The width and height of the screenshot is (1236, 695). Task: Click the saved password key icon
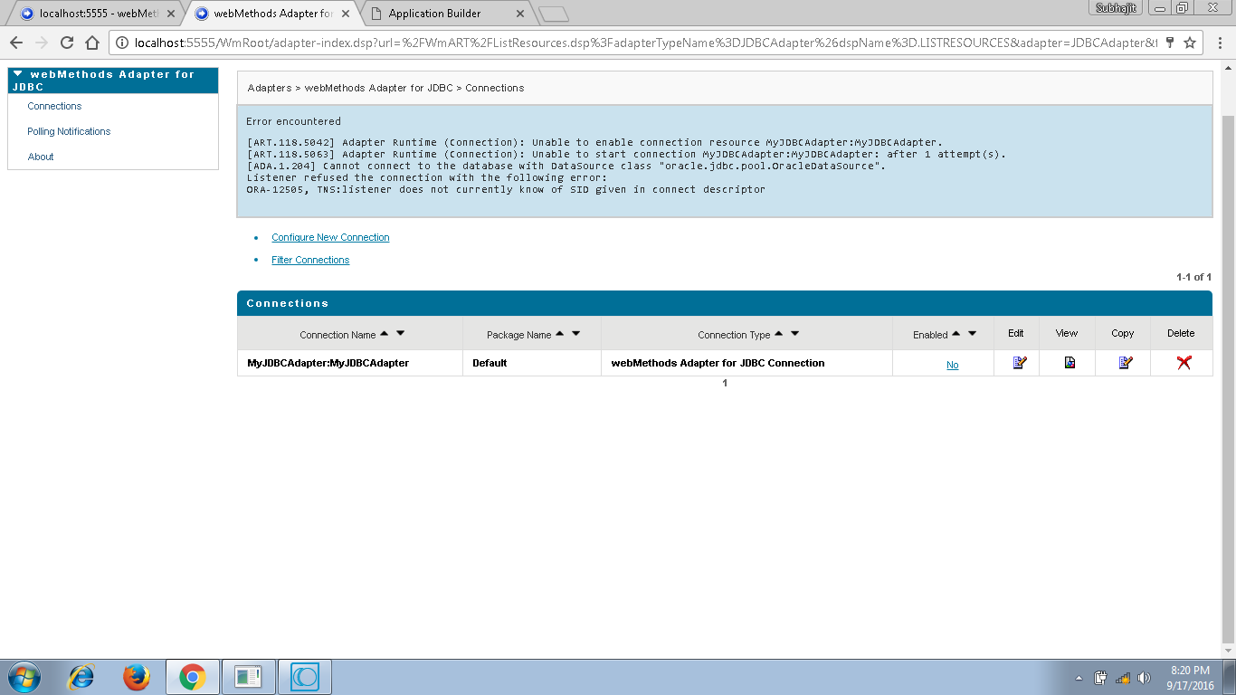pyautogui.click(x=1170, y=43)
